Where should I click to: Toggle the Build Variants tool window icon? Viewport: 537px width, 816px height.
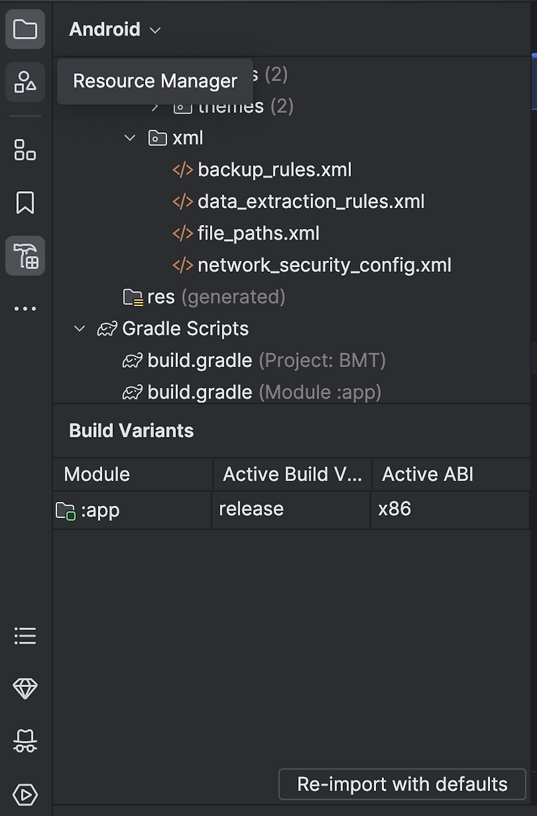pos(26,256)
